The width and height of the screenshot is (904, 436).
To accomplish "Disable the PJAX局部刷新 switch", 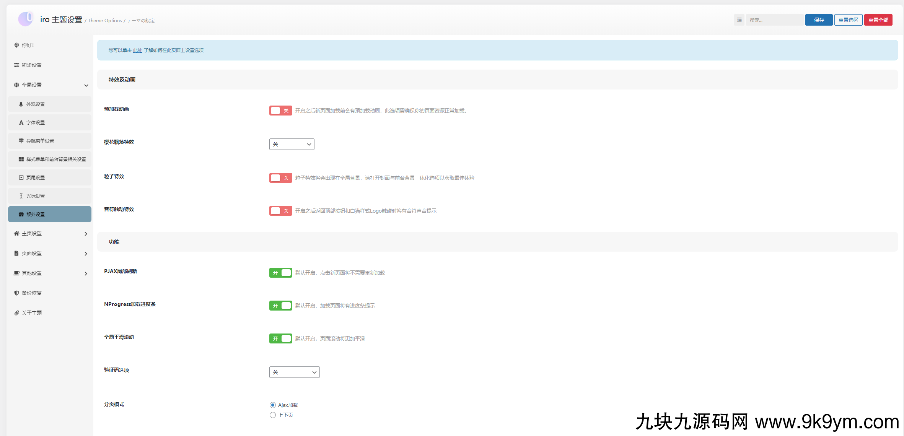I will coord(280,273).
